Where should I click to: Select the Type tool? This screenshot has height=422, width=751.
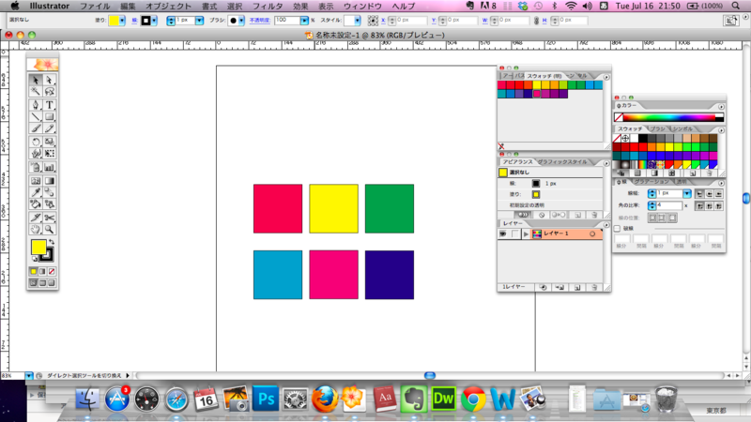pos(50,105)
